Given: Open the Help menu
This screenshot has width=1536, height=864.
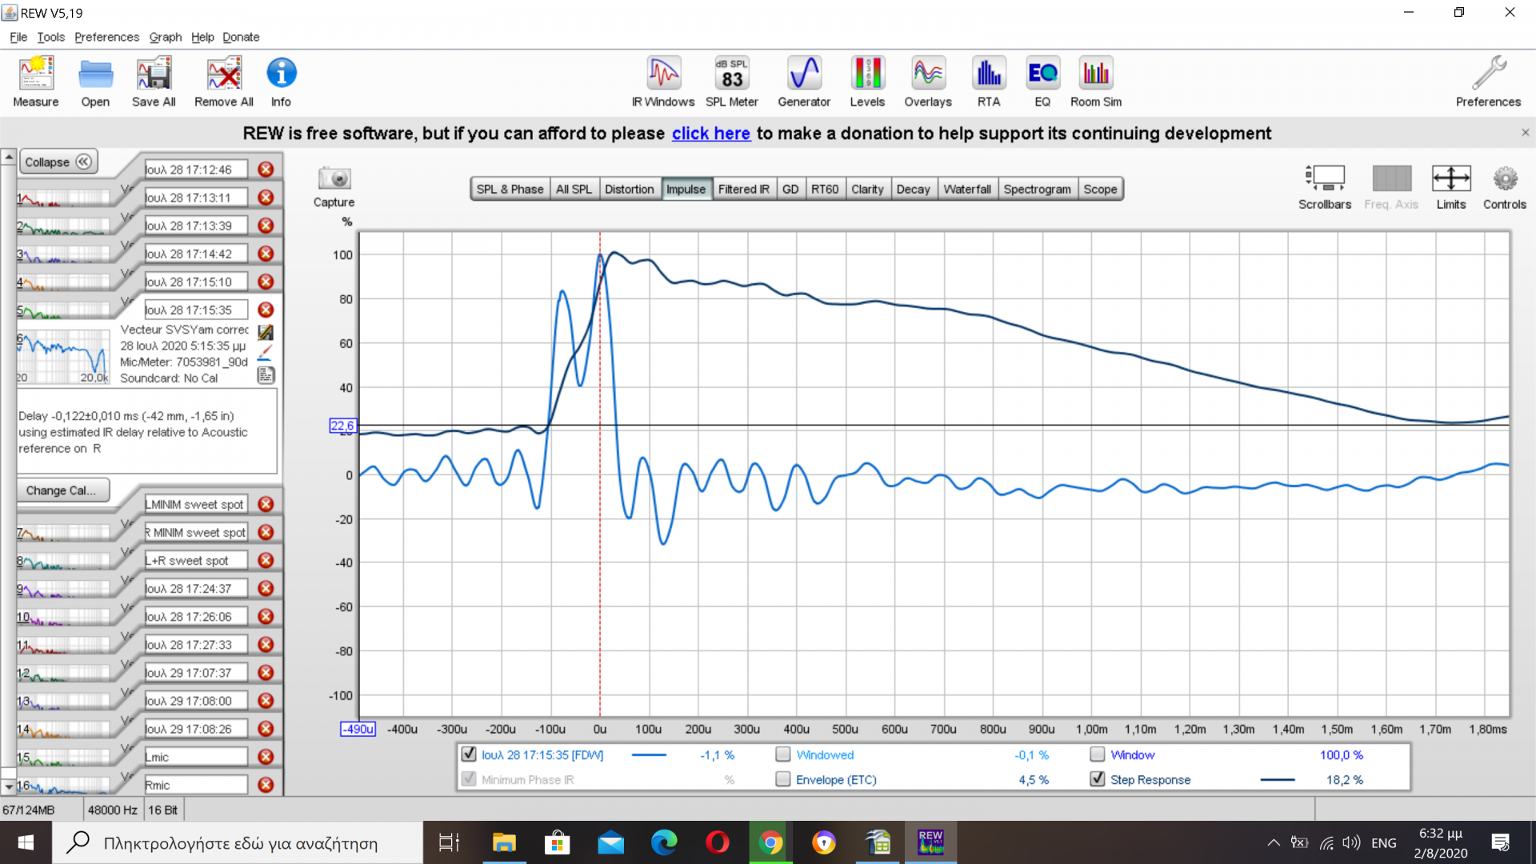Looking at the screenshot, I should point(202,37).
